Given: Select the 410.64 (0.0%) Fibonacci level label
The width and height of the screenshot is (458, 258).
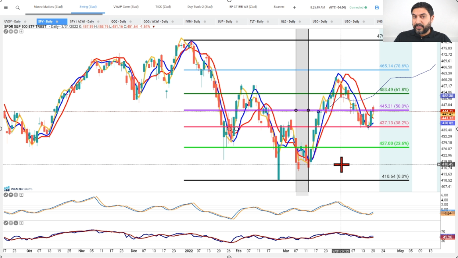Looking at the screenshot, I should [x=395, y=176].
